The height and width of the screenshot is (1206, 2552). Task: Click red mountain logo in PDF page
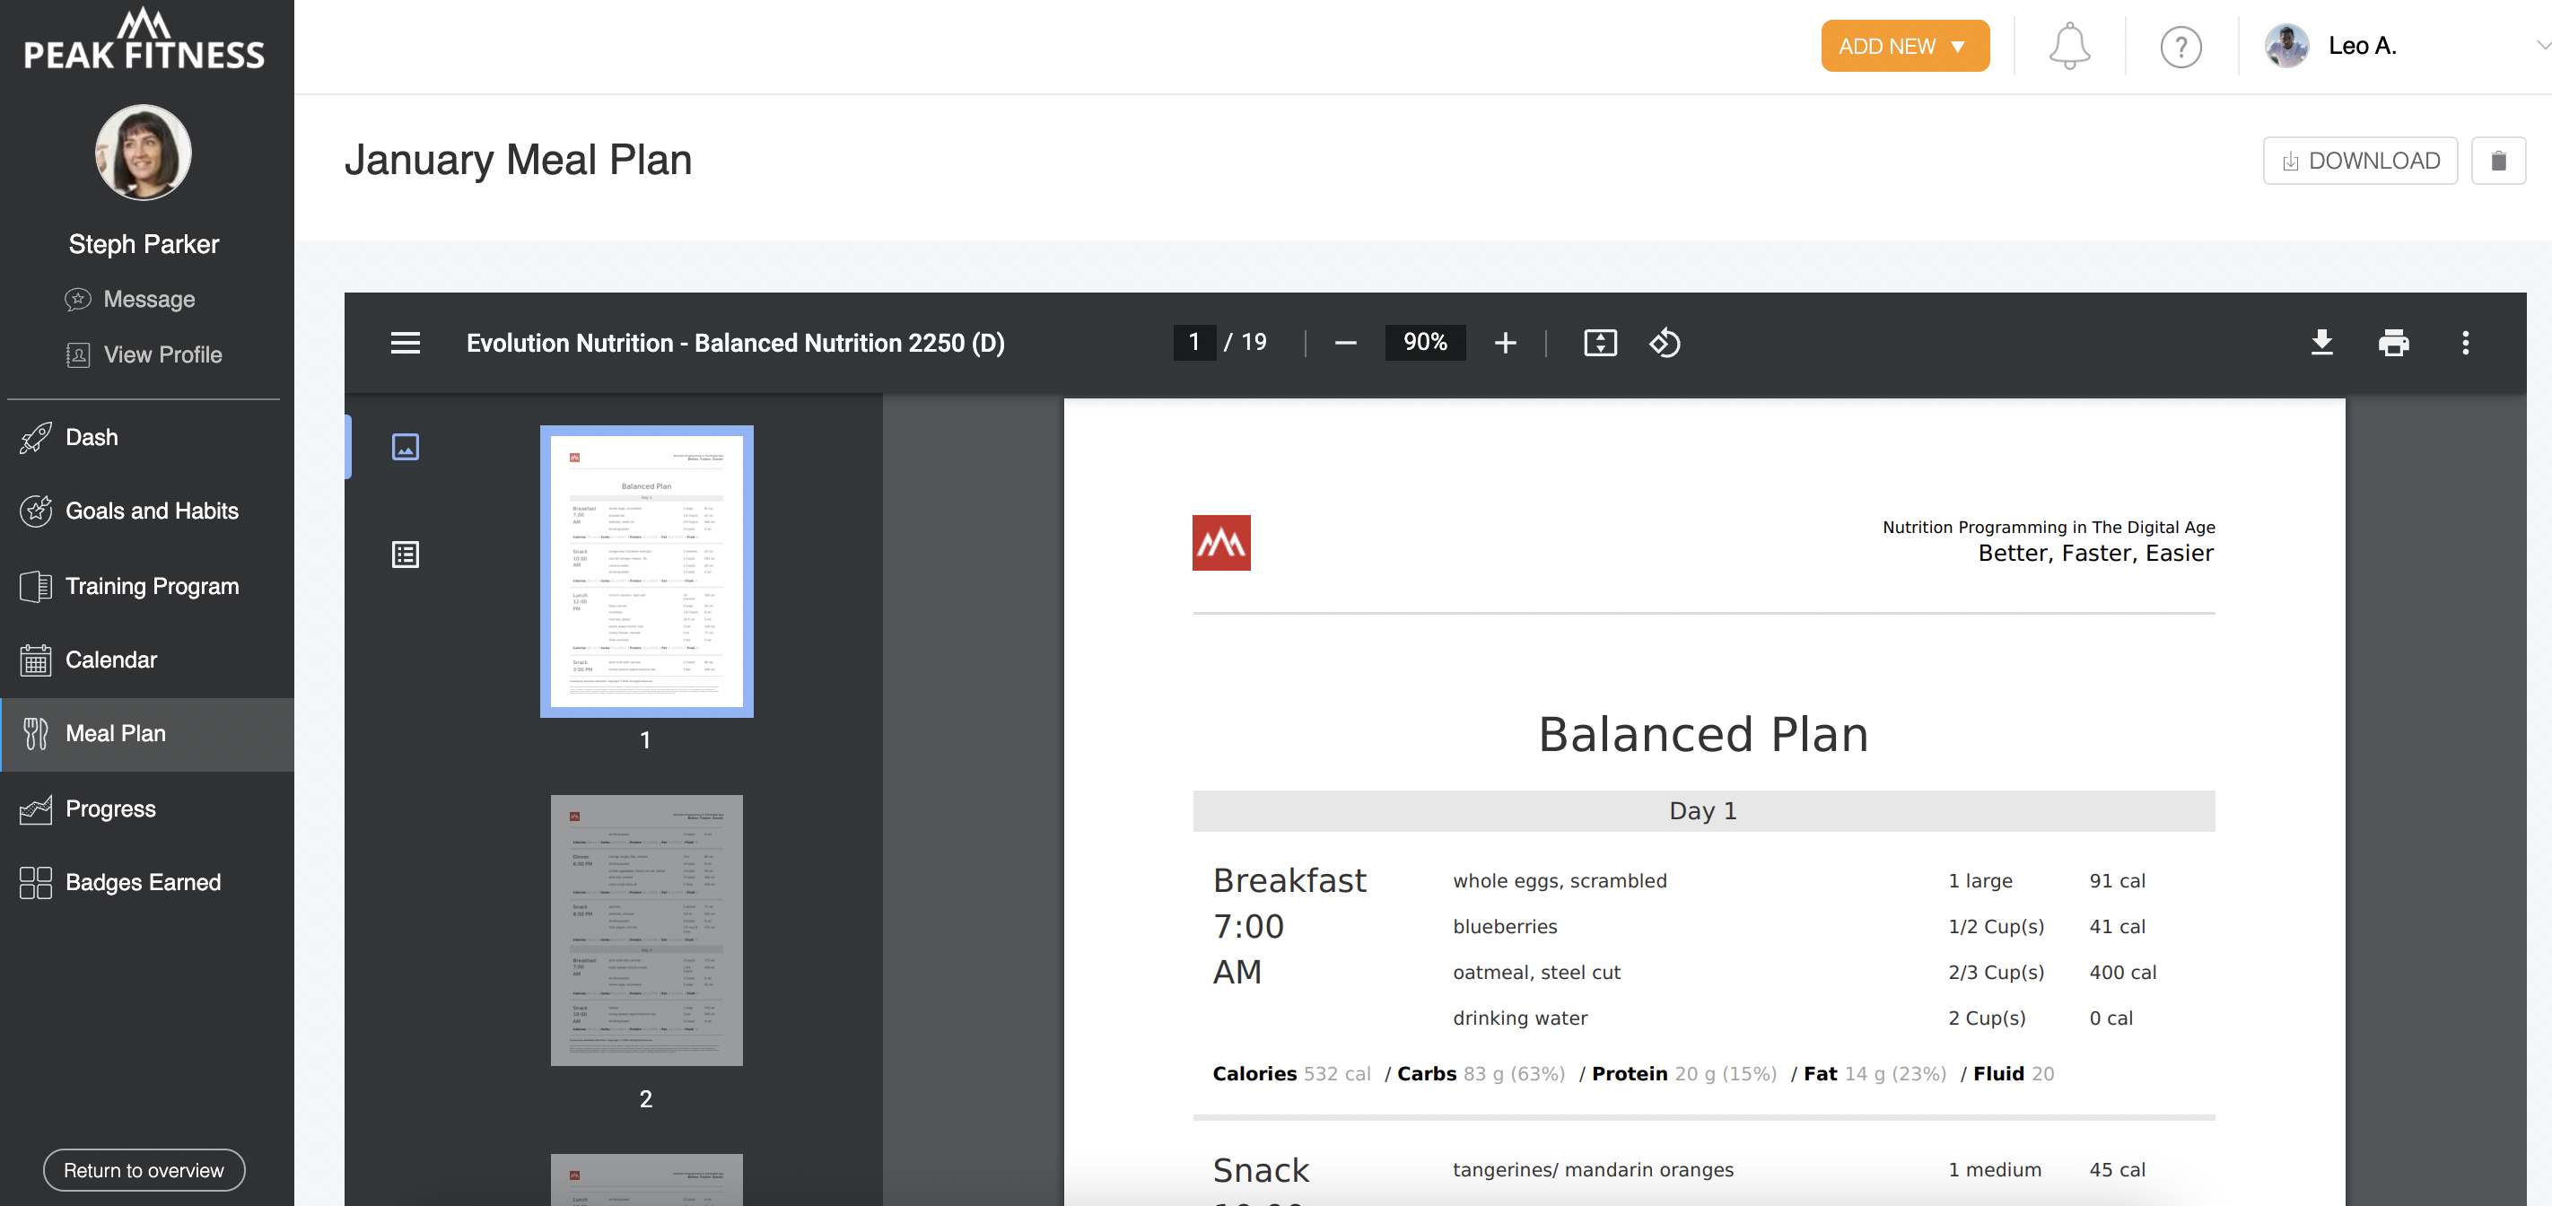click(x=1220, y=542)
